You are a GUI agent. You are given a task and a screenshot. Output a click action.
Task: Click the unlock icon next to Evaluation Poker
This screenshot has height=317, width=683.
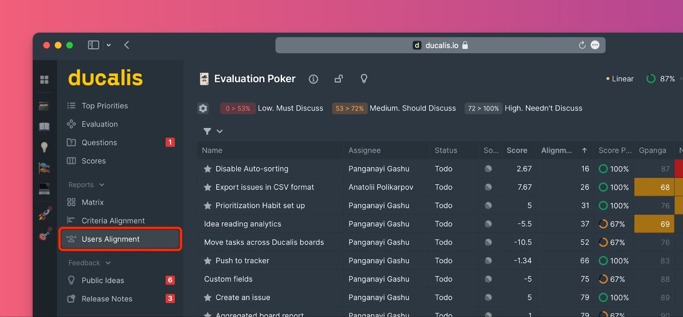[x=339, y=78]
